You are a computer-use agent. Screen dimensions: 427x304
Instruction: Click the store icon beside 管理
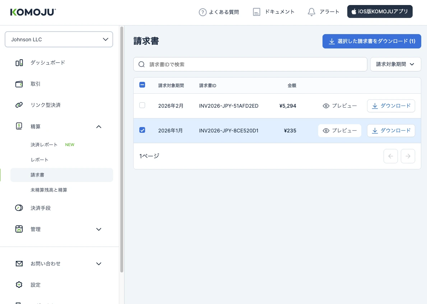[x=19, y=229]
